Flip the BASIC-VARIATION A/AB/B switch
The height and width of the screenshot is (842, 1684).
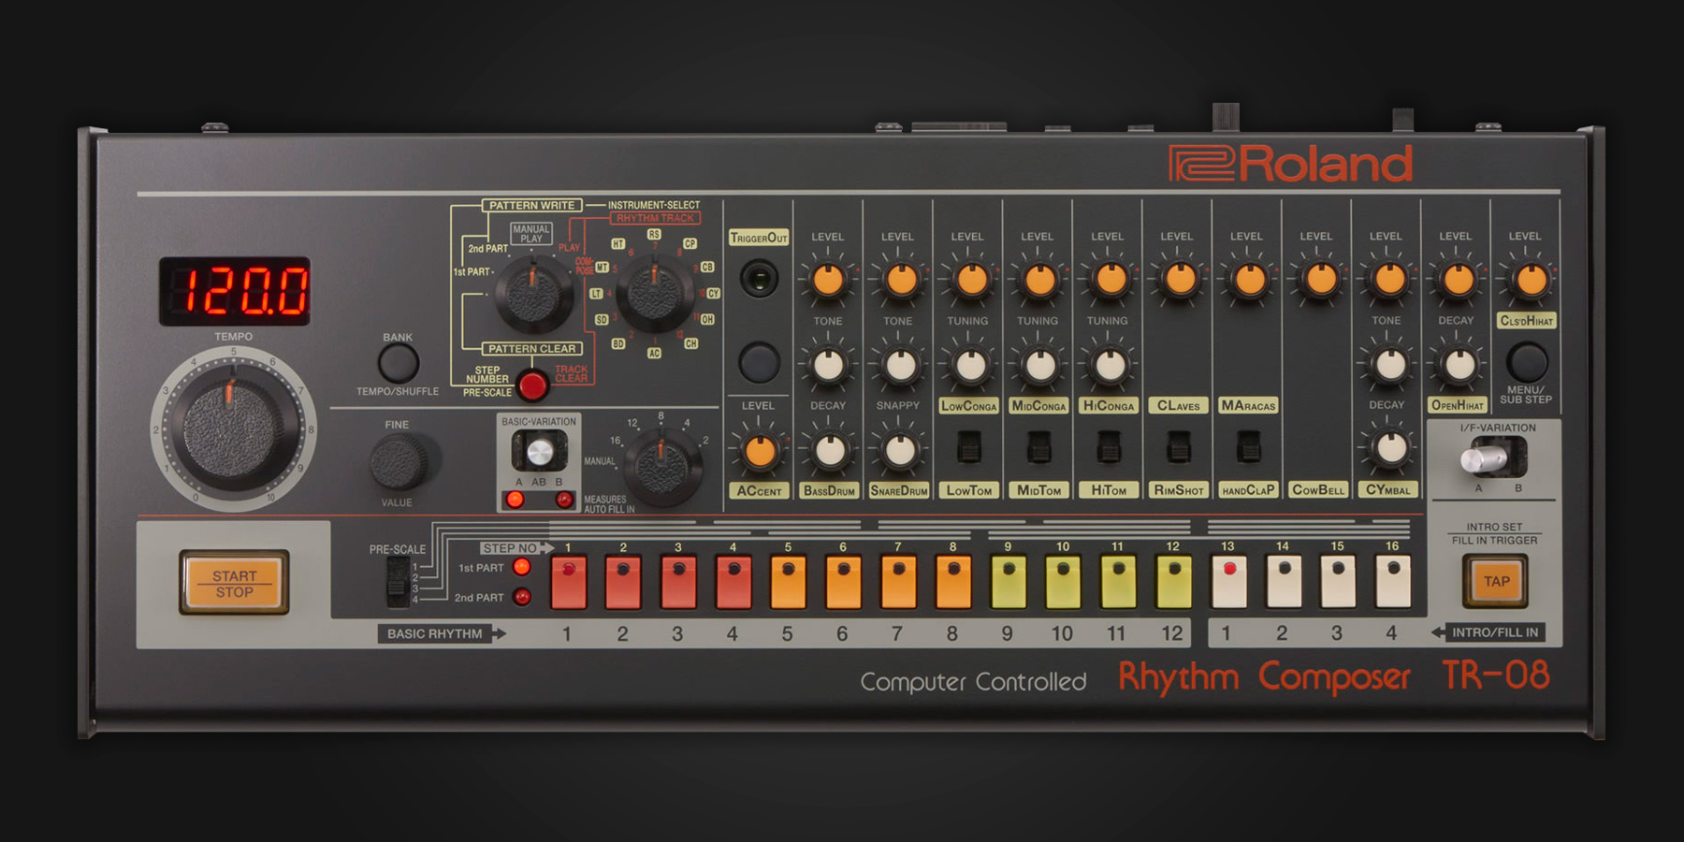(x=540, y=453)
